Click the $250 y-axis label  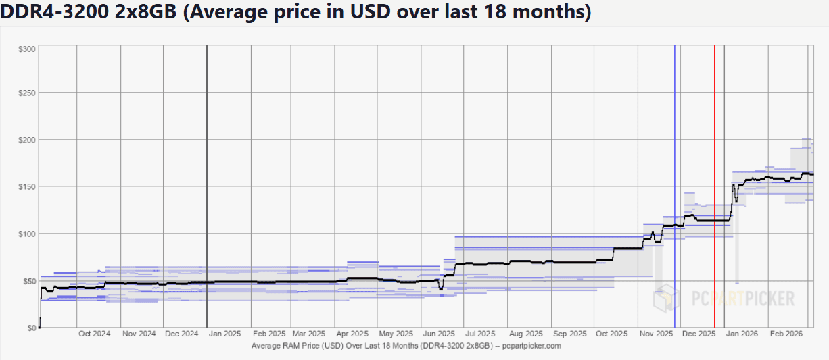point(26,93)
